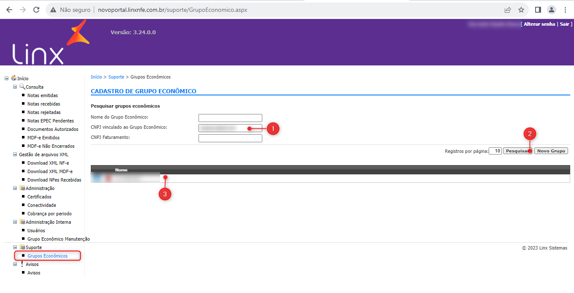Screen dimensions: 574x293
Task: Click the Alterar senha link
Action: click(539, 24)
